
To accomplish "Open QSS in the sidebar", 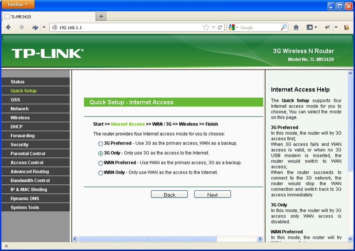I will coord(36,100).
